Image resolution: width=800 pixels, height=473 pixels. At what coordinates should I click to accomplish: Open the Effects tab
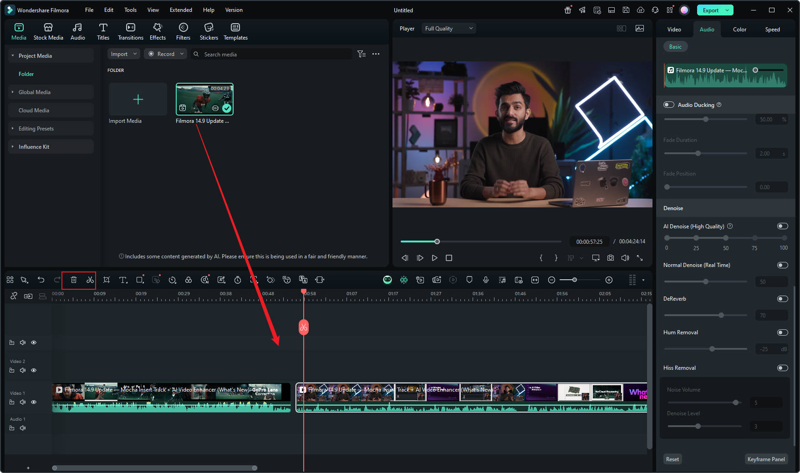pyautogui.click(x=158, y=32)
